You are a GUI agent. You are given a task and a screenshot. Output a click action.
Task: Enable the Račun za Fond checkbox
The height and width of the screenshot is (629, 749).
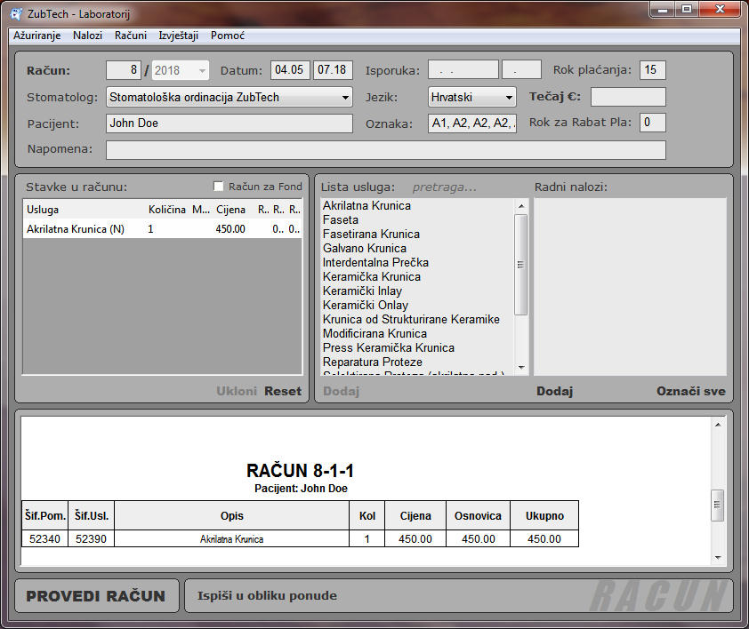[219, 187]
